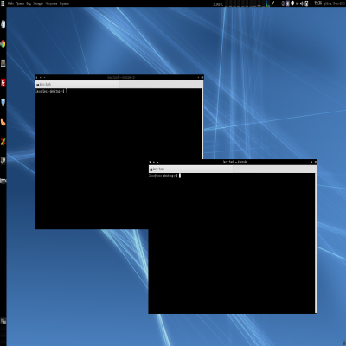Open the orange crescent-shaped dock icon

[3, 122]
